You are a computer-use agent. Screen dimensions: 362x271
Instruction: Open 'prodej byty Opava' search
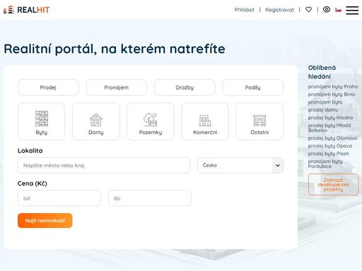click(330, 146)
